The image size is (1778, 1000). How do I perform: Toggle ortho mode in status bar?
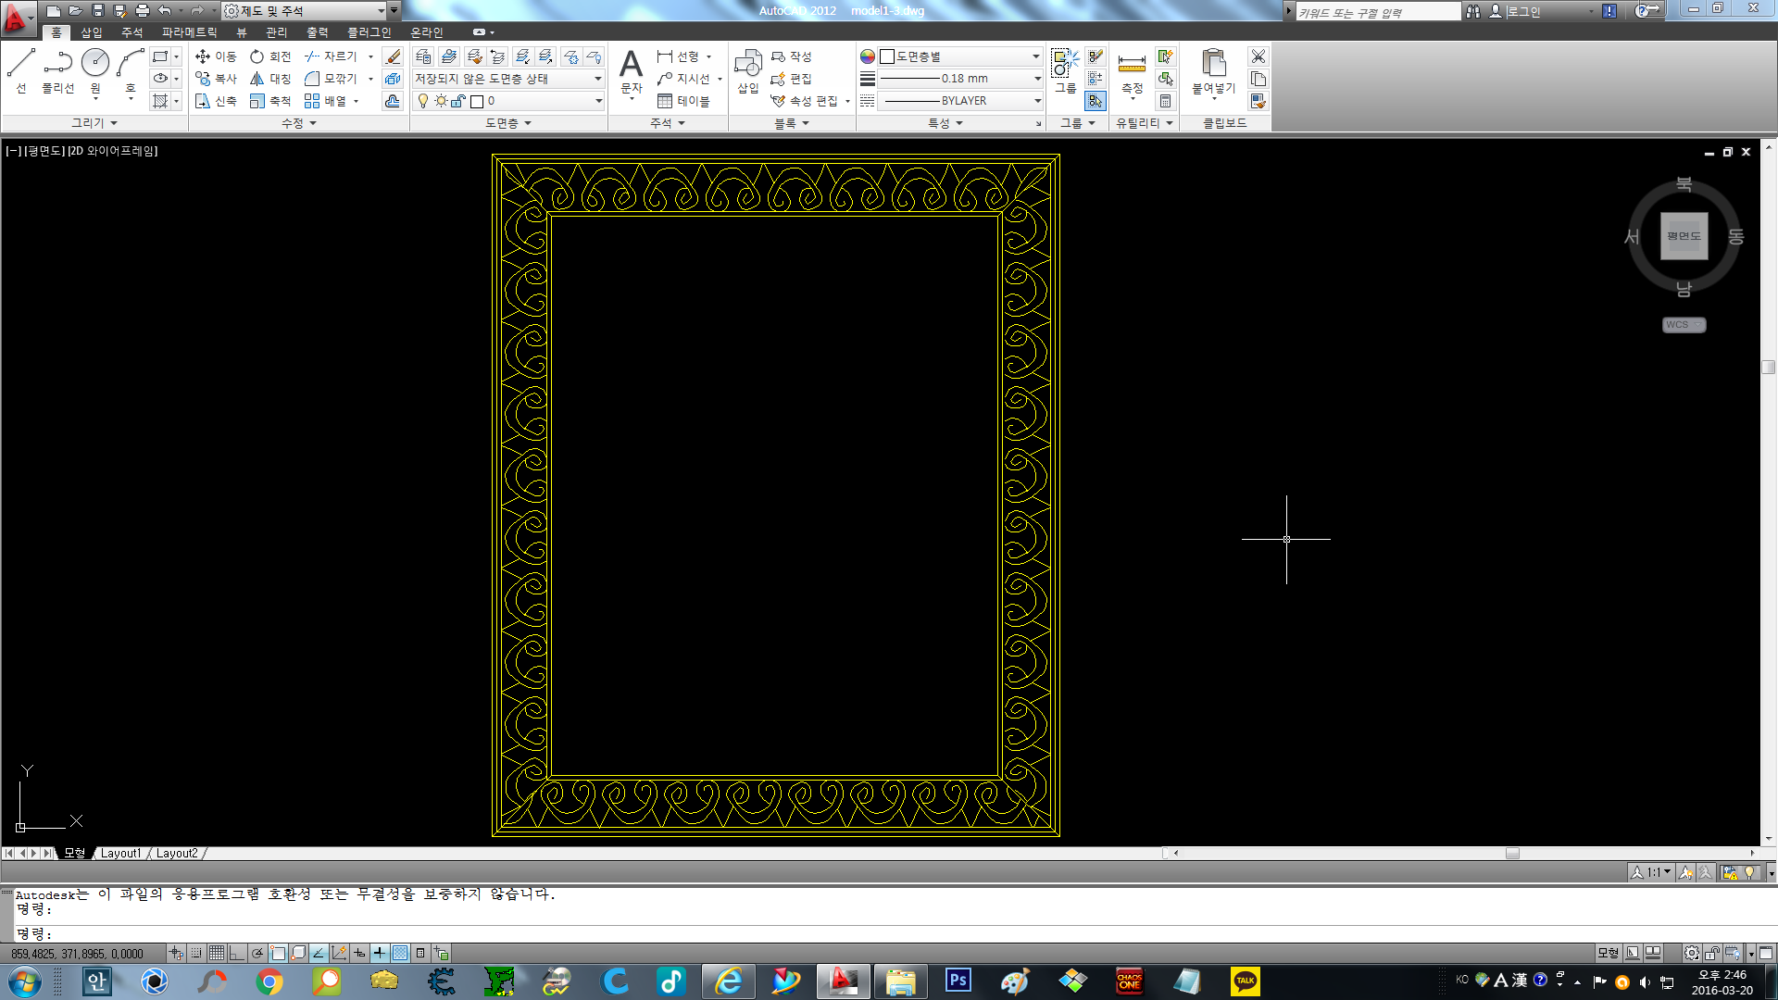237,953
